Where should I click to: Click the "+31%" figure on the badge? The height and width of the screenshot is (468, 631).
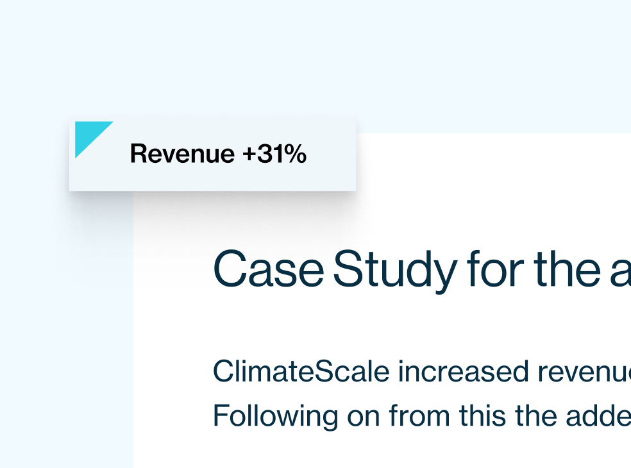pos(274,154)
